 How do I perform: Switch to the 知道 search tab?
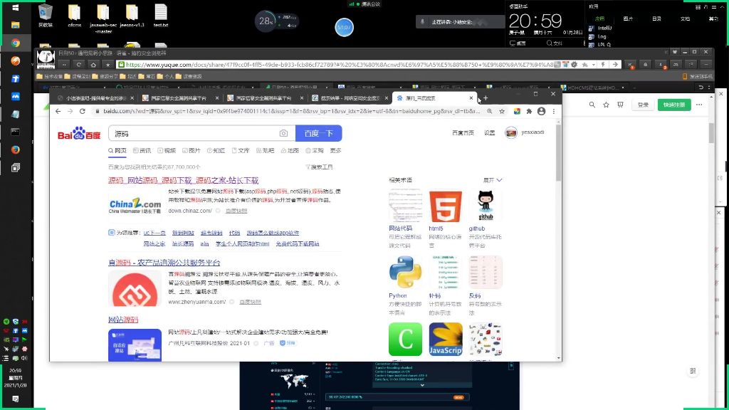coord(216,151)
